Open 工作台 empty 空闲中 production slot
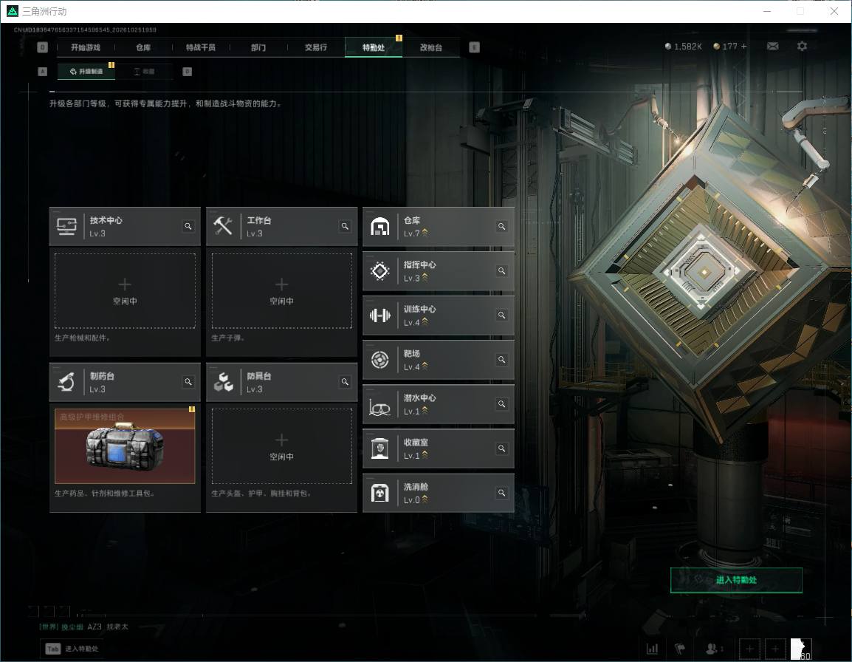852x662 pixels. click(281, 290)
